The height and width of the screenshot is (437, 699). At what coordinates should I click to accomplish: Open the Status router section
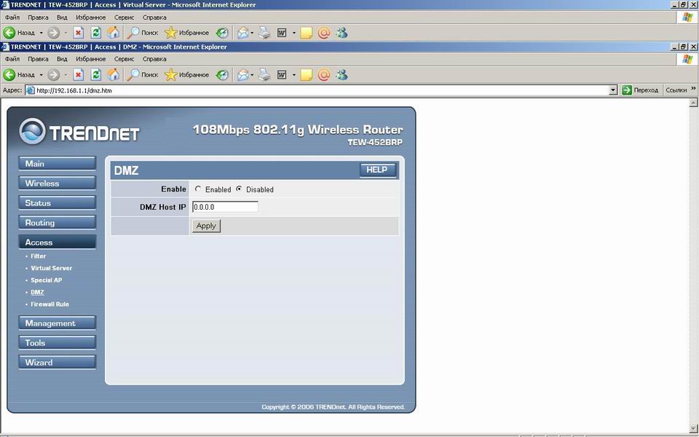coord(57,202)
